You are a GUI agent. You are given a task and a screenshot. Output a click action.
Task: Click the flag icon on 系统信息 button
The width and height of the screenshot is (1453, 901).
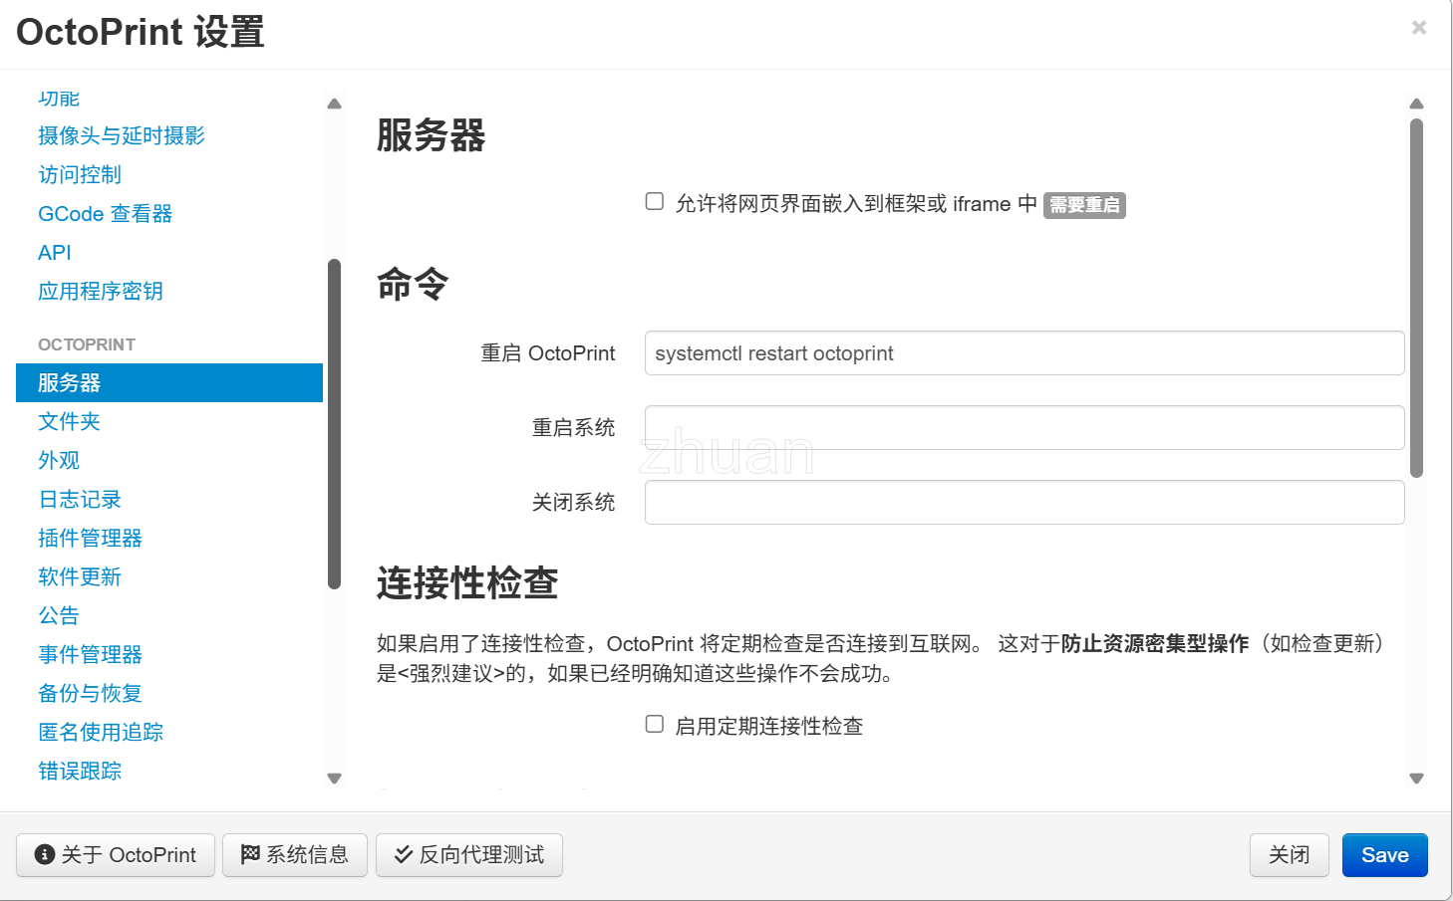tap(250, 854)
